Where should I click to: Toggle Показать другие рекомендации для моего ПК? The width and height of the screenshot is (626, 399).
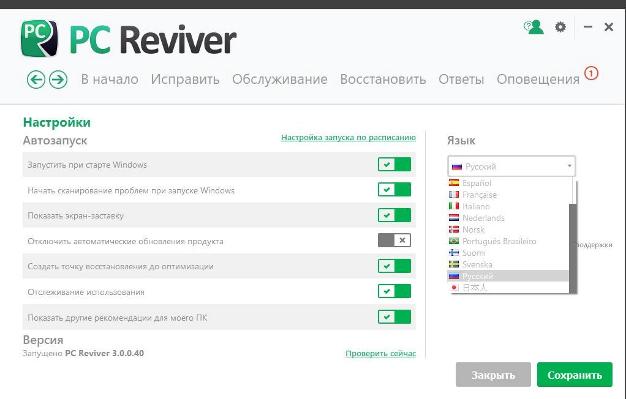(x=394, y=317)
